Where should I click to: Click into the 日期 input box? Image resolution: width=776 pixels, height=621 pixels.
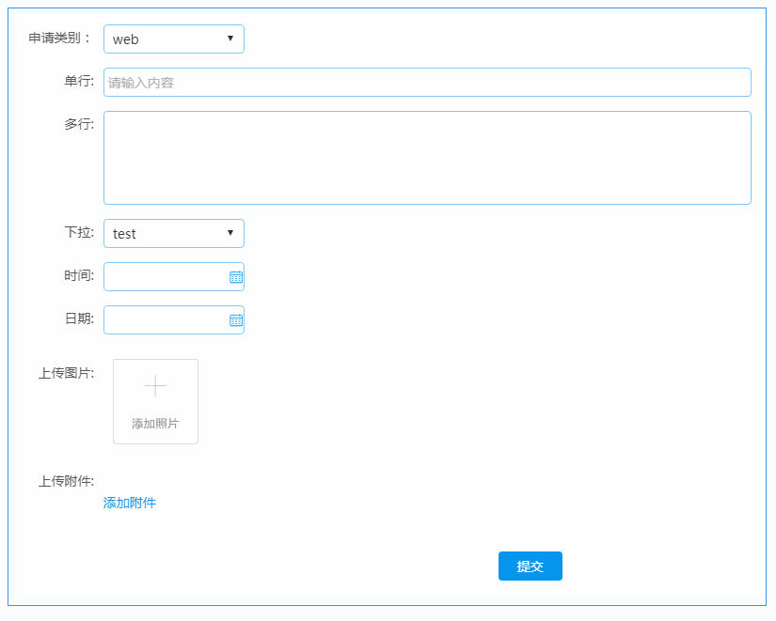click(165, 320)
